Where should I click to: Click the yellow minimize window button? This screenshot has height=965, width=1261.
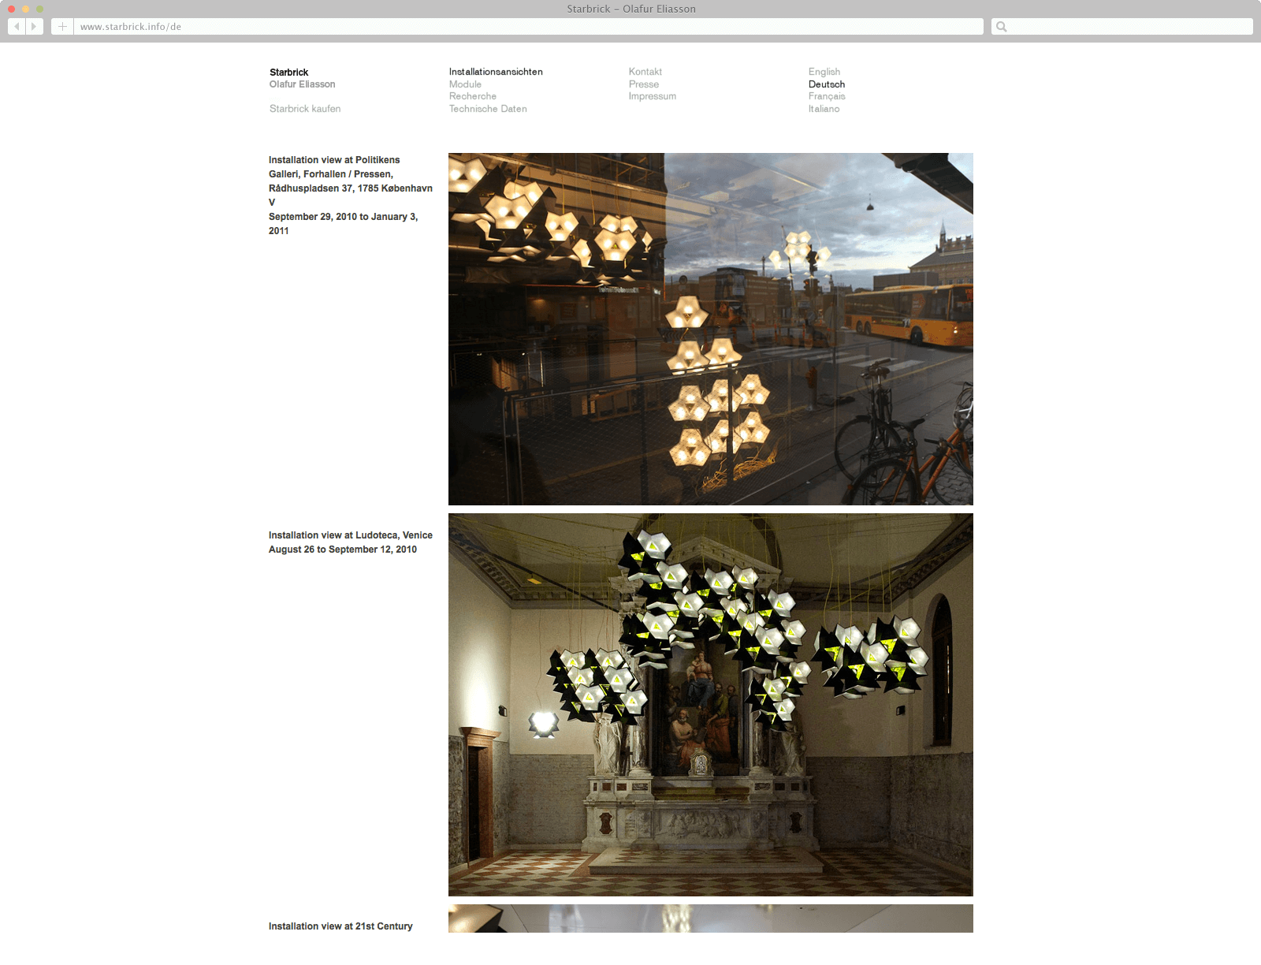(25, 9)
